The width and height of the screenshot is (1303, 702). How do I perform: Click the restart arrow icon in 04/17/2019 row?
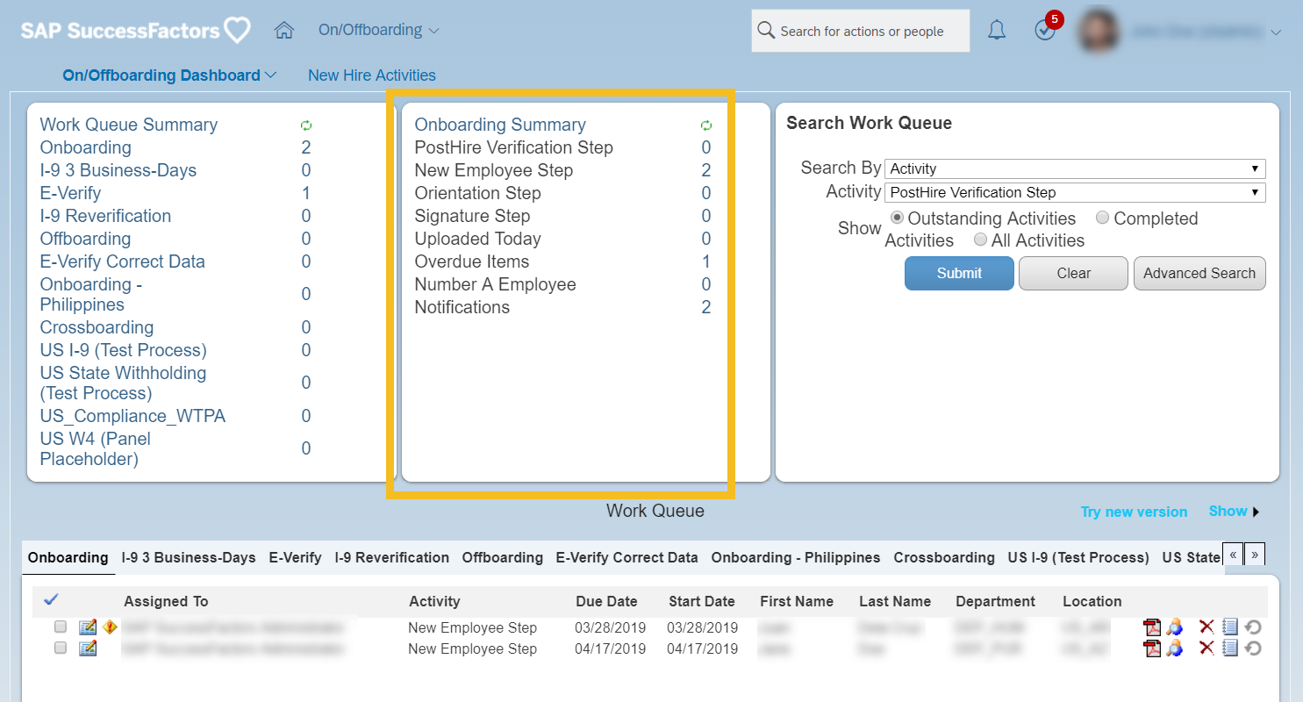[x=1253, y=648]
